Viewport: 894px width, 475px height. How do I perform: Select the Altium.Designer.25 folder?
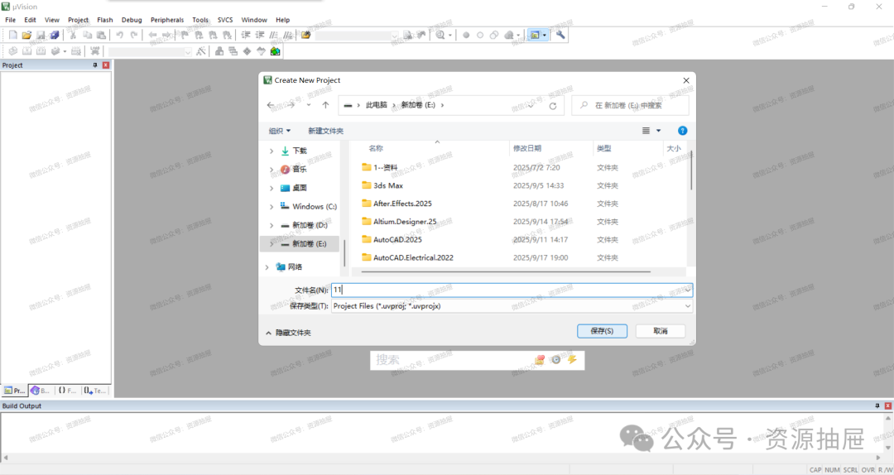(405, 222)
